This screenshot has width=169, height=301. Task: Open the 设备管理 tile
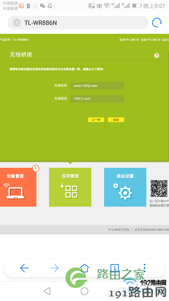point(18,187)
